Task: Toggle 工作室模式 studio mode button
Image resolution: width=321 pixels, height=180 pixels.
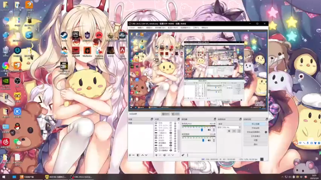Action: pyautogui.click(x=255, y=136)
